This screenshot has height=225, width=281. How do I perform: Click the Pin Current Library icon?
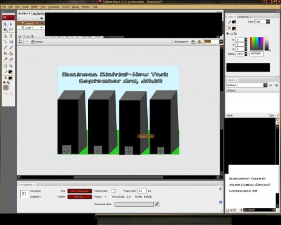click(x=271, y=86)
